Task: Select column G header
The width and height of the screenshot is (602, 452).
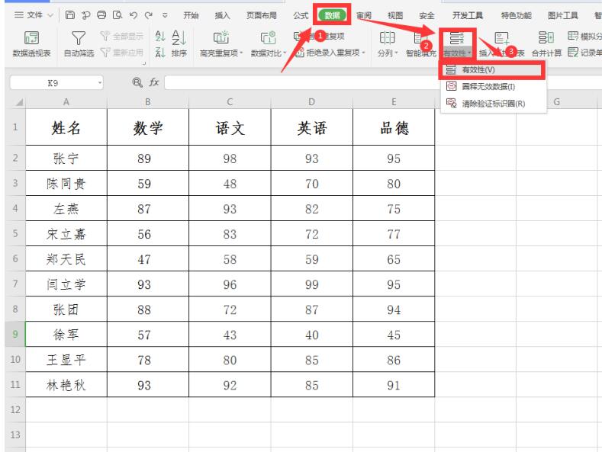Action: (x=556, y=102)
